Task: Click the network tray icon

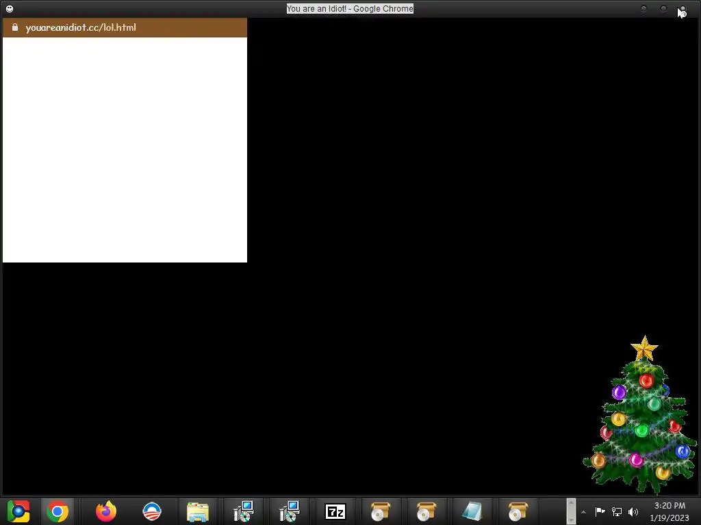Action: [x=617, y=511]
